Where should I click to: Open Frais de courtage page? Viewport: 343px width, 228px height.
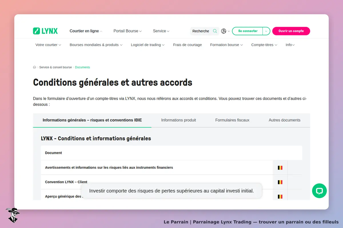point(188,45)
